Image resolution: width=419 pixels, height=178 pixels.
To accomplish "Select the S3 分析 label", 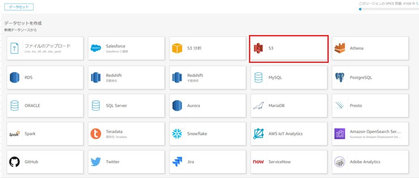I will pos(194,49).
